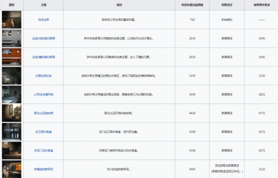This screenshot has height=178, width=278.
Task: Click the 家具零件需求 column header
Action: pyautogui.click(x=262, y=5)
